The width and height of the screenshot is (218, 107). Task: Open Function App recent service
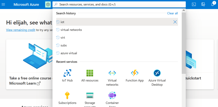(x=135, y=76)
